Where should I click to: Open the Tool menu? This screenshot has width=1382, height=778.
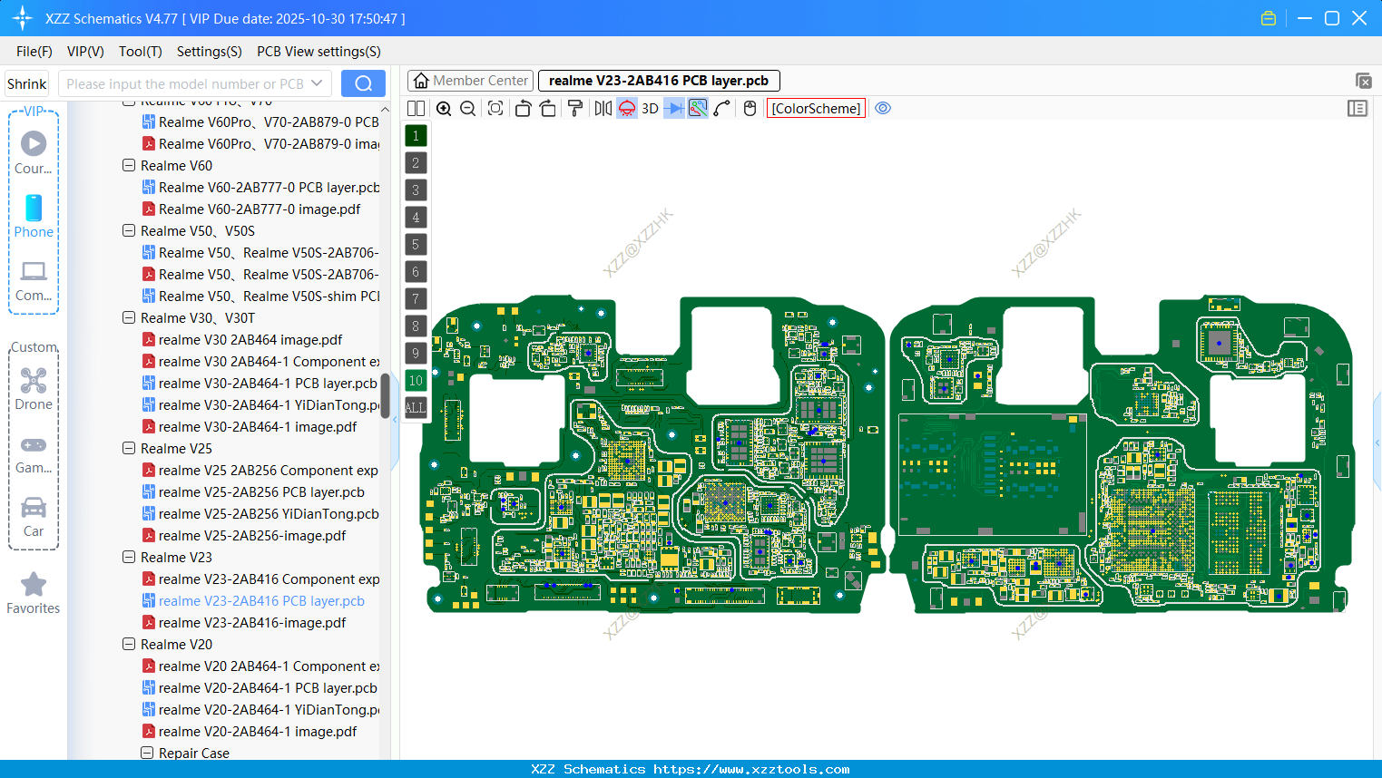[x=140, y=52]
